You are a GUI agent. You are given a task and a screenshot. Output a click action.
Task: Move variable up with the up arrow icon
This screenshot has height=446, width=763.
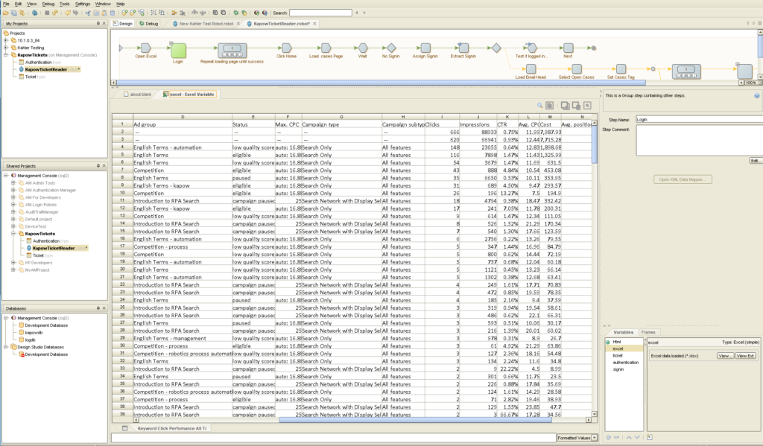click(629, 437)
